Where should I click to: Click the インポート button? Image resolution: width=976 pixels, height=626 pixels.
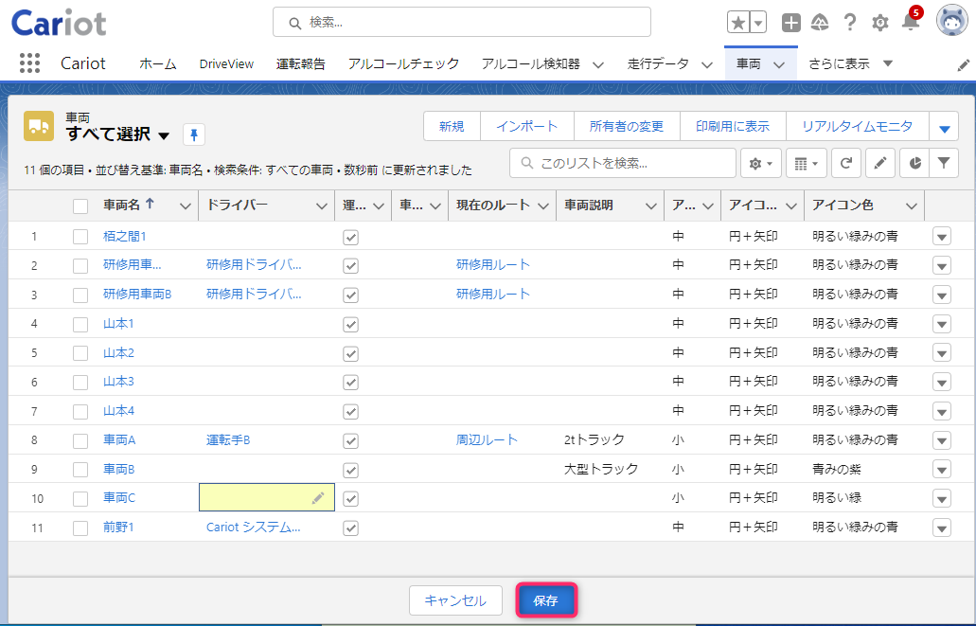[x=526, y=127]
